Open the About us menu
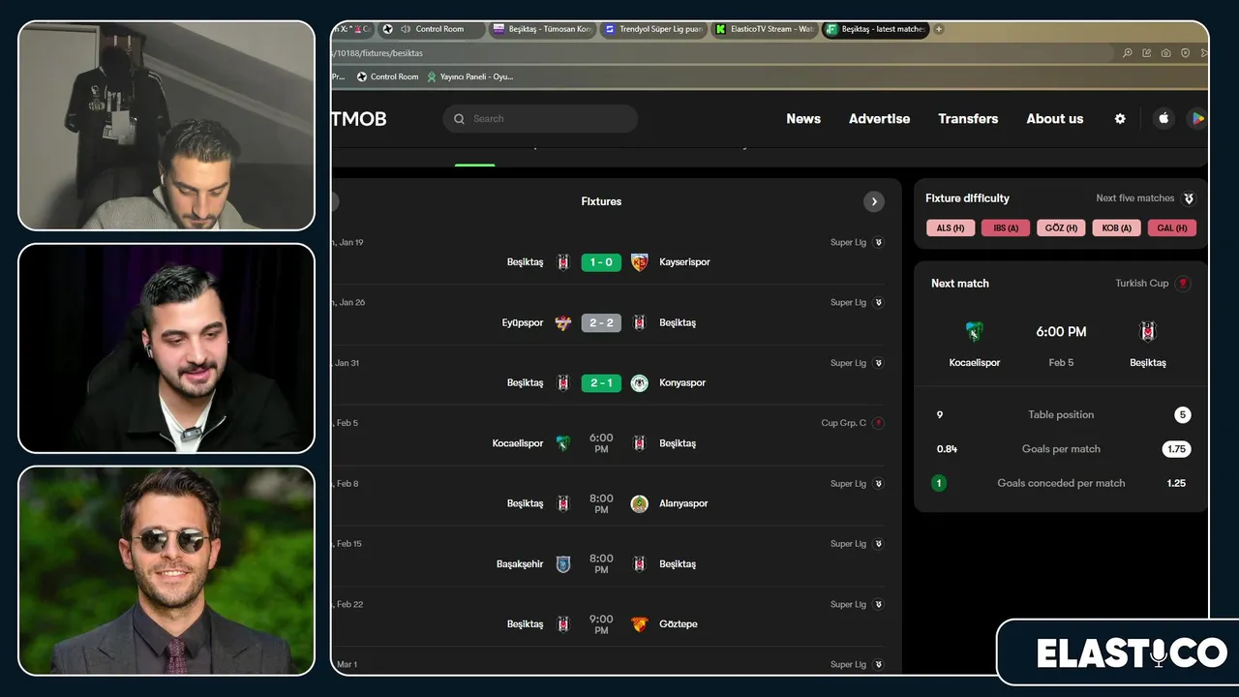The image size is (1239, 697). click(x=1055, y=118)
